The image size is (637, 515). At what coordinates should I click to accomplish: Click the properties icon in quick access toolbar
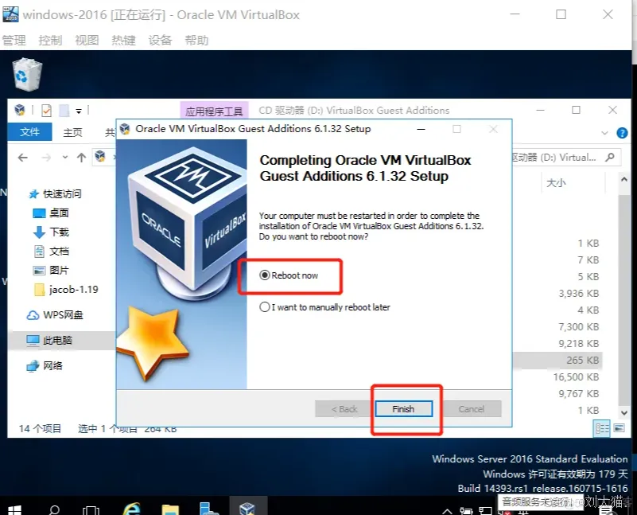[x=46, y=110]
